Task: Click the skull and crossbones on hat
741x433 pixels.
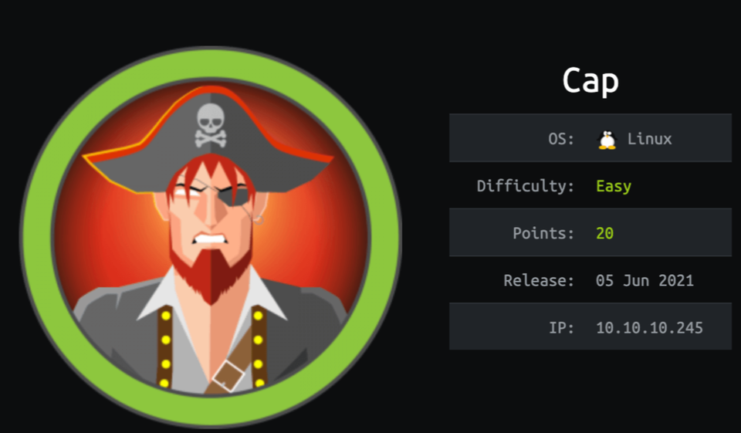Action: click(211, 126)
